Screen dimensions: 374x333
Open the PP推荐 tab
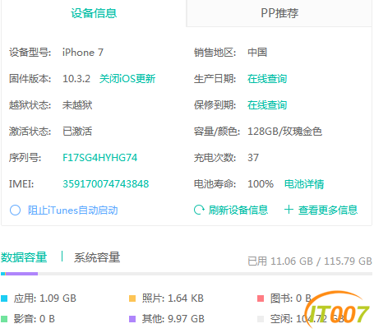click(279, 13)
